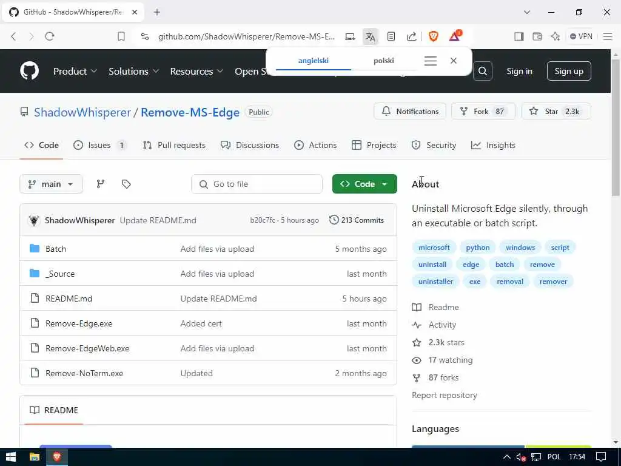This screenshot has height=466, width=621.
Task: Click the Brave taskbar icon
Action: pyautogui.click(x=57, y=457)
